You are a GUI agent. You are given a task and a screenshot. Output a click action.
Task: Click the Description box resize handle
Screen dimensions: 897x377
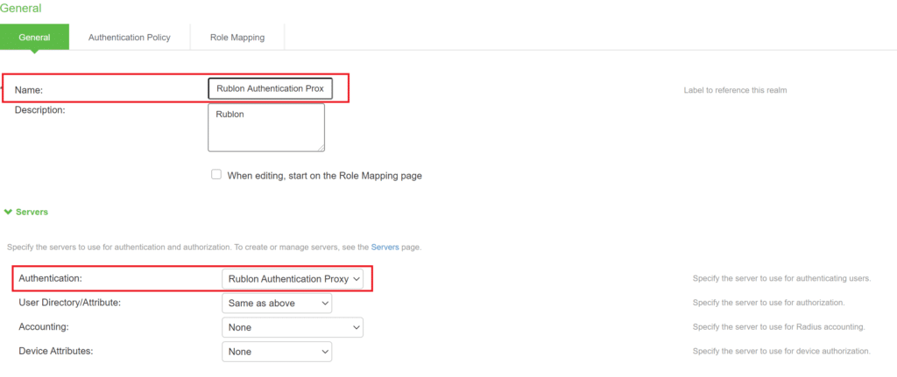click(320, 147)
